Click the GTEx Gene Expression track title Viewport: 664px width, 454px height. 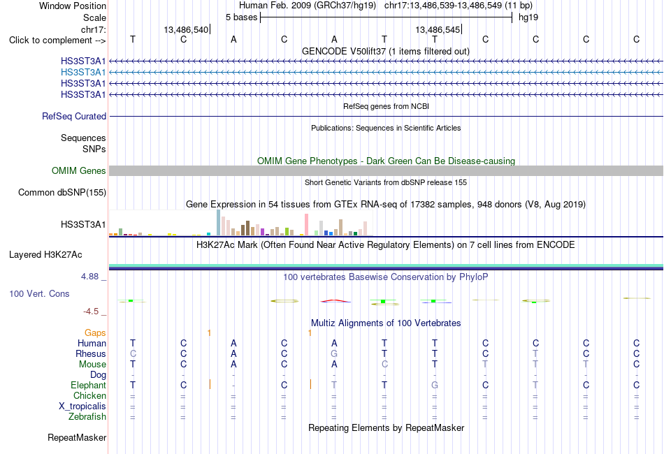pos(386,205)
